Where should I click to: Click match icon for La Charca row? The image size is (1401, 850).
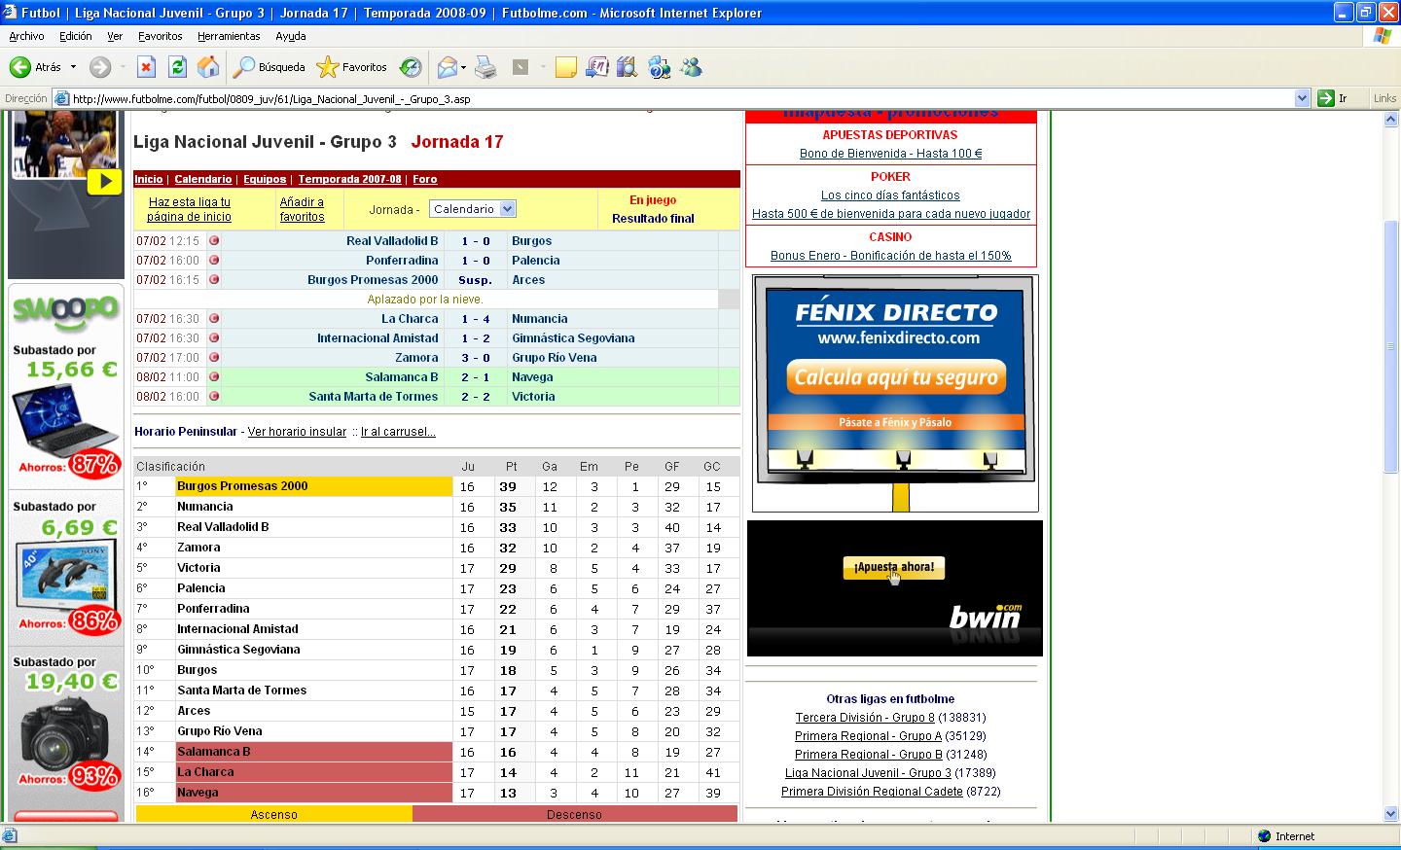[x=214, y=318]
